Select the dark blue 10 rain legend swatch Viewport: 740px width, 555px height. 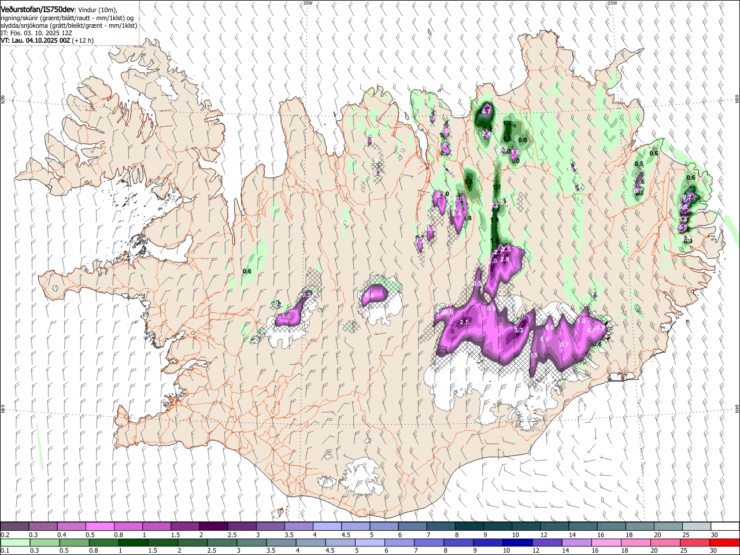click(517, 542)
